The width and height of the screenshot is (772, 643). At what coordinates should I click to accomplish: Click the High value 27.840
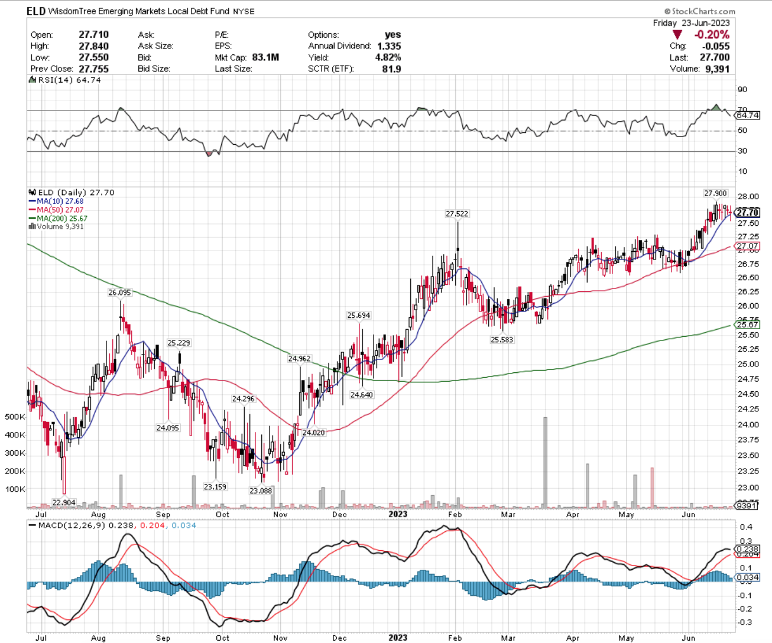pyautogui.click(x=94, y=46)
